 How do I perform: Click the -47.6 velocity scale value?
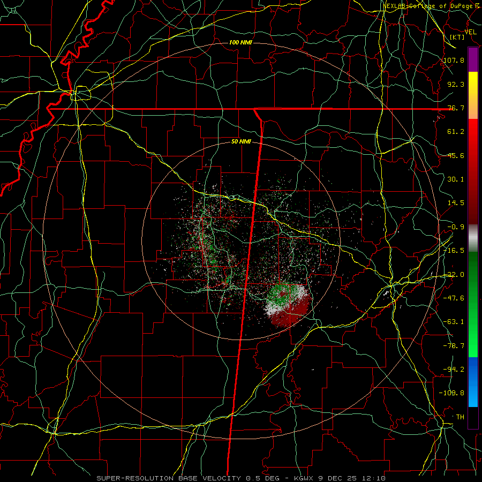point(454,298)
